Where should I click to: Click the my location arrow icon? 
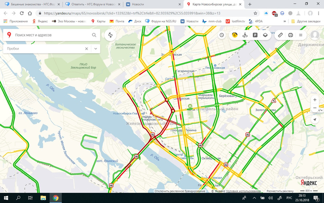315,120
